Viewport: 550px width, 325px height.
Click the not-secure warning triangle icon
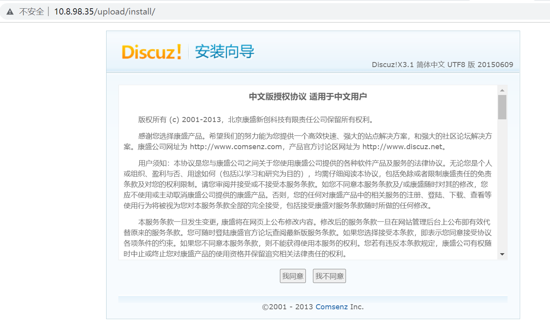coord(10,12)
